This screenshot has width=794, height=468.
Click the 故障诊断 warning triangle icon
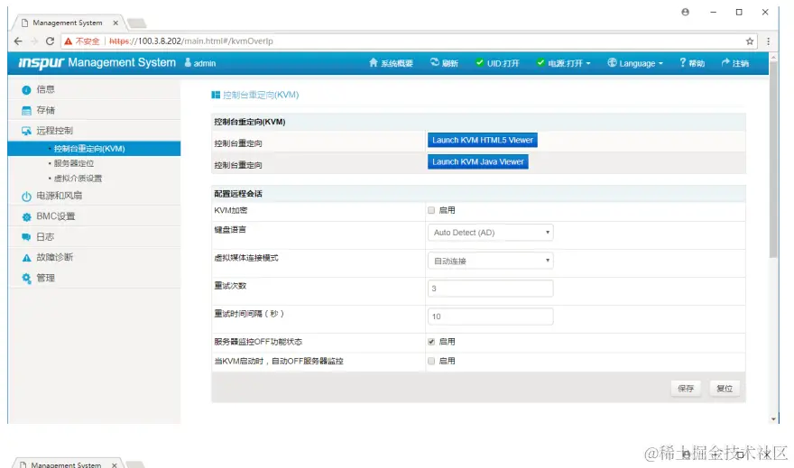tap(26, 258)
